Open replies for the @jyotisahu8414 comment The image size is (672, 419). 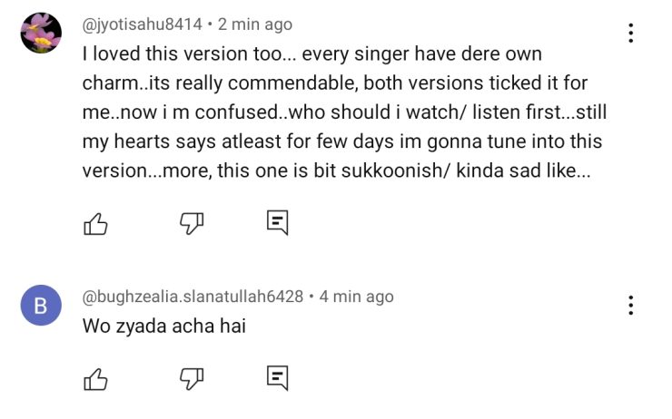pyautogui.click(x=277, y=223)
